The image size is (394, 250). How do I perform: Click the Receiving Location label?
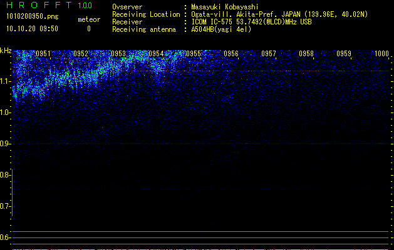(x=146, y=14)
